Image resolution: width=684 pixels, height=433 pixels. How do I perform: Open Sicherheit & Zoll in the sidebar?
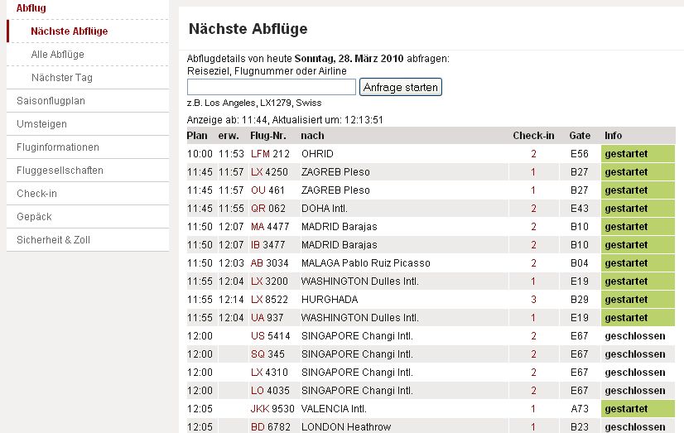coord(53,240)
